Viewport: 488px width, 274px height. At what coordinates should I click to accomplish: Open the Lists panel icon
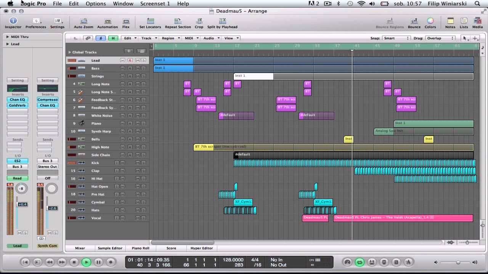pyautogui.click(x=464, y=21)
